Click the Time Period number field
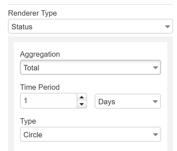The width and height of the screenshot is (177, 151). [49, 101]
